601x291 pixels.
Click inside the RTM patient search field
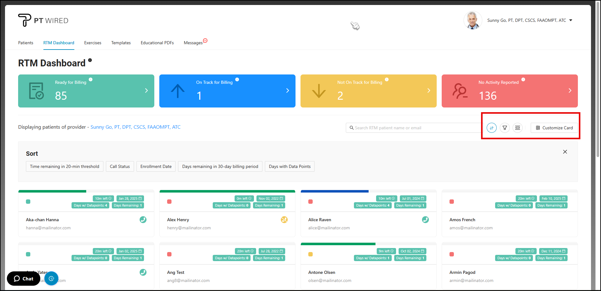pos(406,128)
